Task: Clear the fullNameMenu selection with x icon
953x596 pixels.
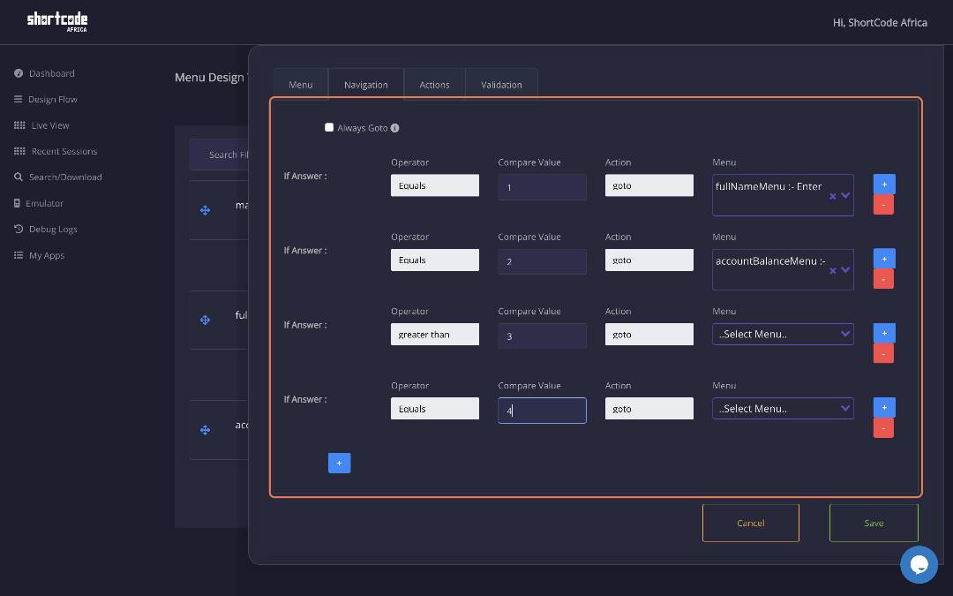Action: pos(833,196)
